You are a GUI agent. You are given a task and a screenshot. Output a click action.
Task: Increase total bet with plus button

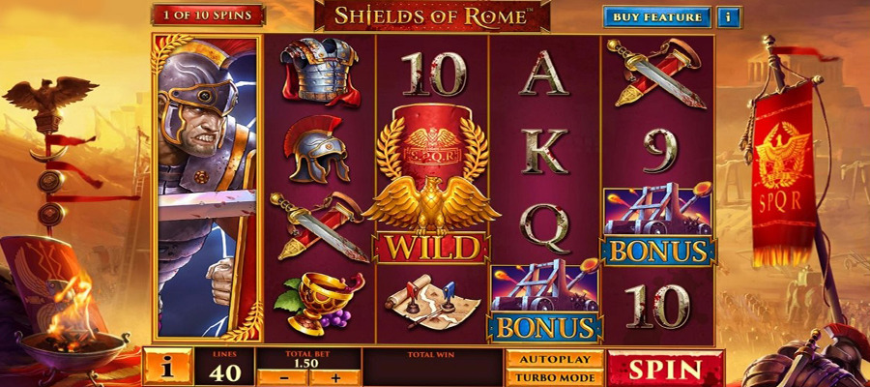click(335, 377)
